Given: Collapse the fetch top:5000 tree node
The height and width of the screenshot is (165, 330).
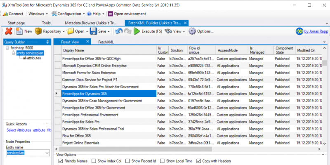Looking at the screenshot, I should [8, 48].
